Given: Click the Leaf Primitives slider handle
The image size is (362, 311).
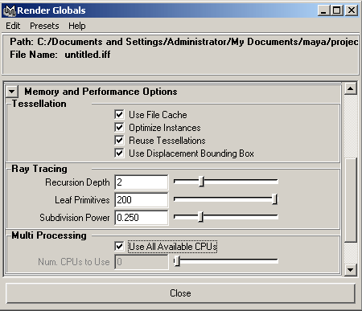Looking at the screenshot, I should [x=274, y=199].
